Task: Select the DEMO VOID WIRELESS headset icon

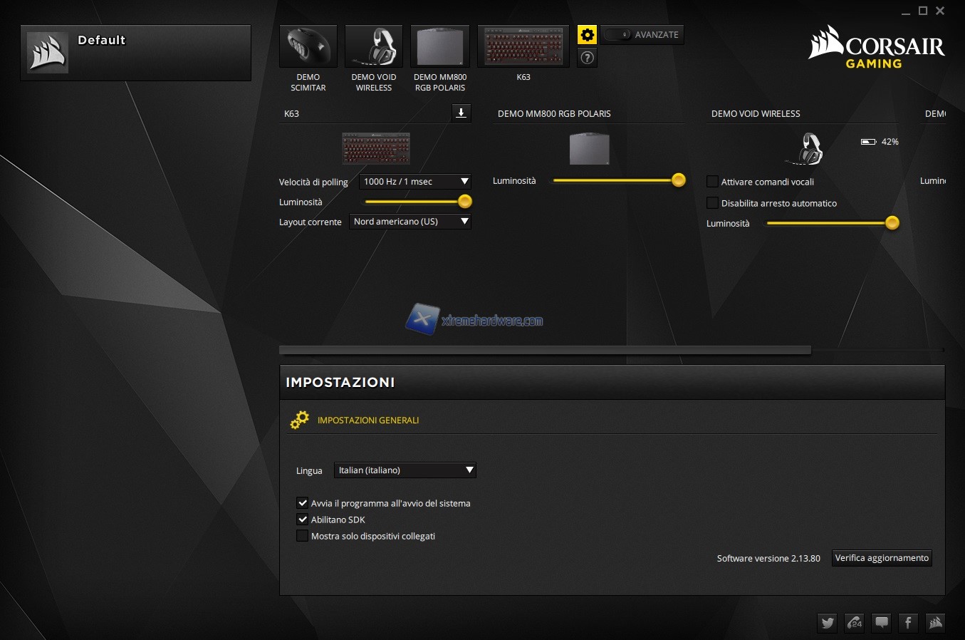Action: point(374,47)
